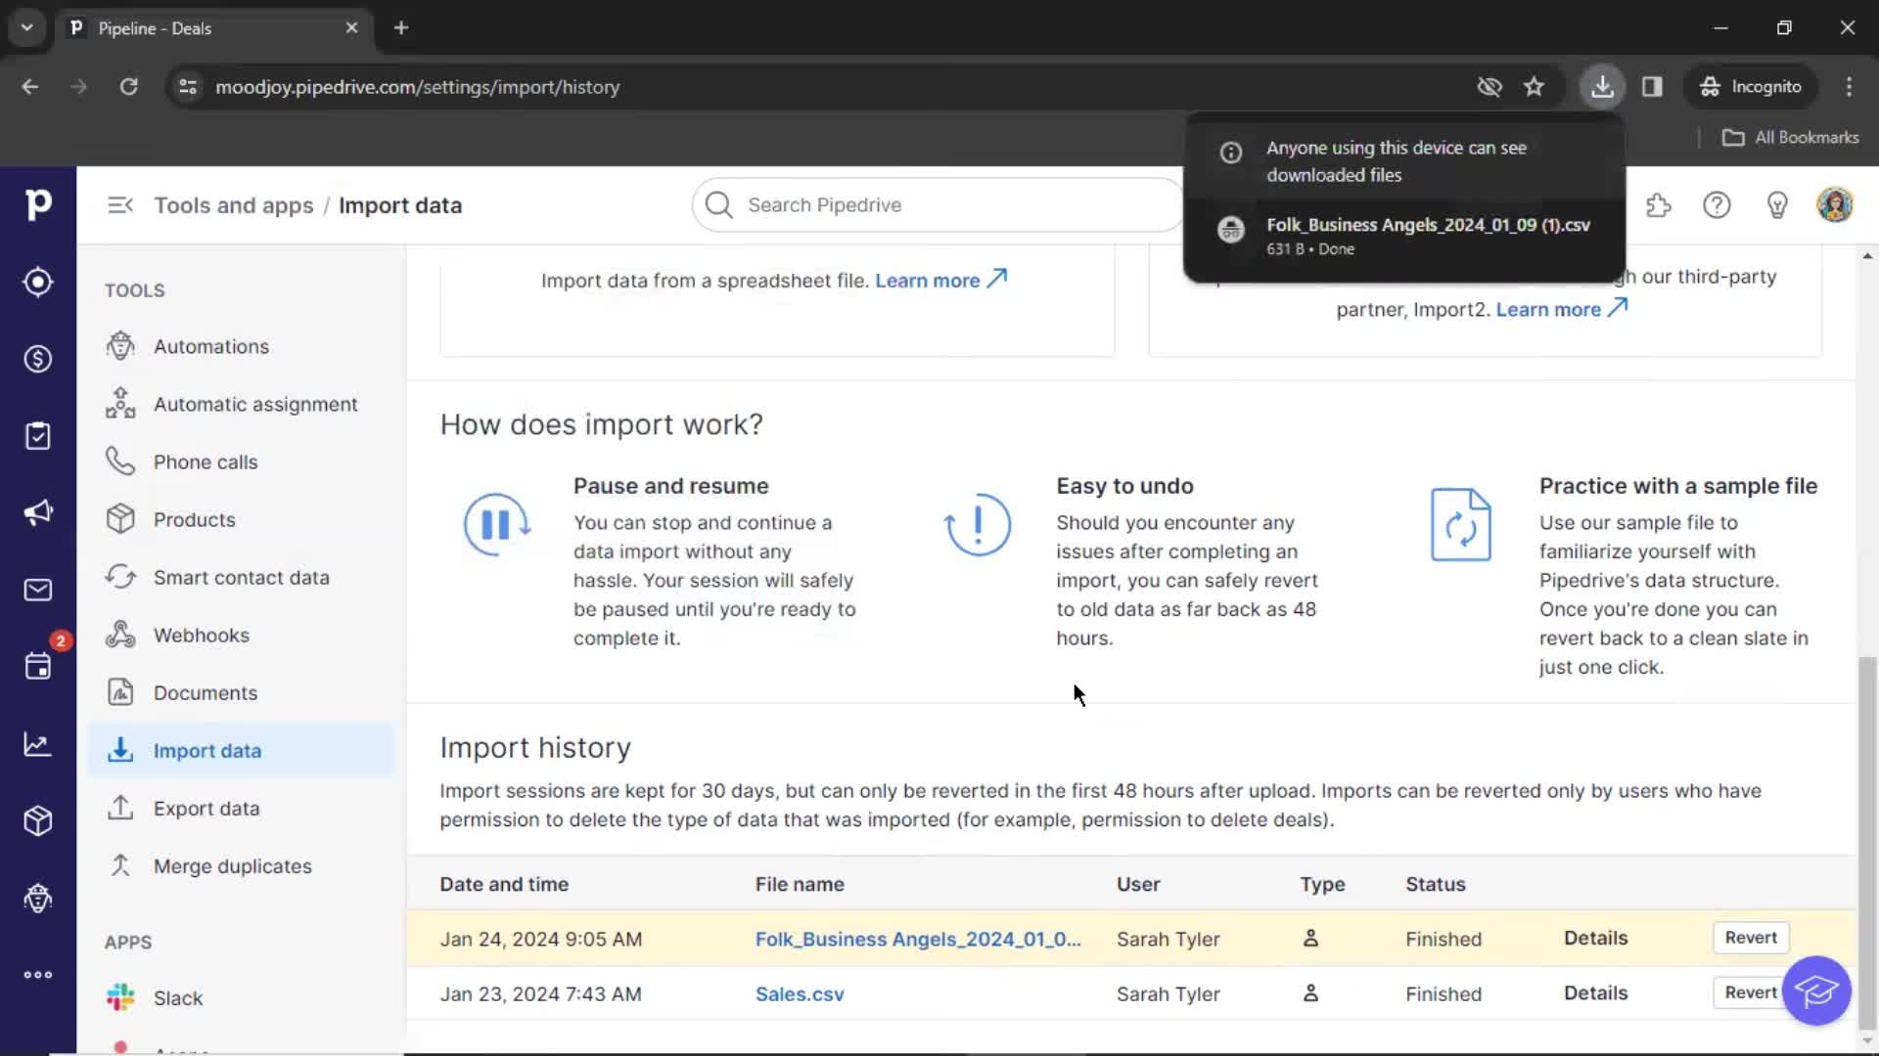Open sales assistant lightbulb icon
Viewport: 1879px width, 1056px height.
pyautogui.click(x=1777, y=205)
